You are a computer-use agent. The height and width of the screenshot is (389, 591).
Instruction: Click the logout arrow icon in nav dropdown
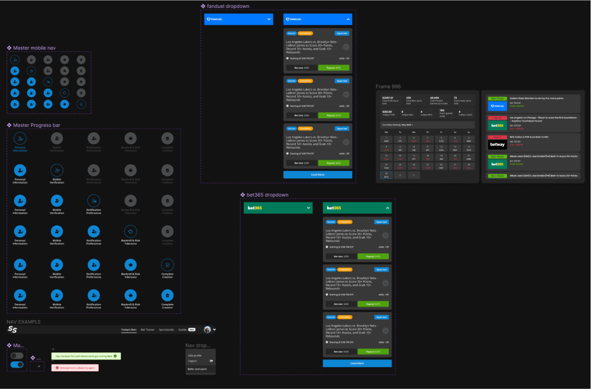click(x=211, y=361)
